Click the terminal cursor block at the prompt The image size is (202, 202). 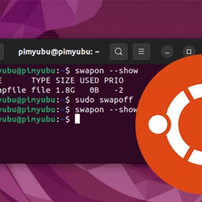(77, 119)
